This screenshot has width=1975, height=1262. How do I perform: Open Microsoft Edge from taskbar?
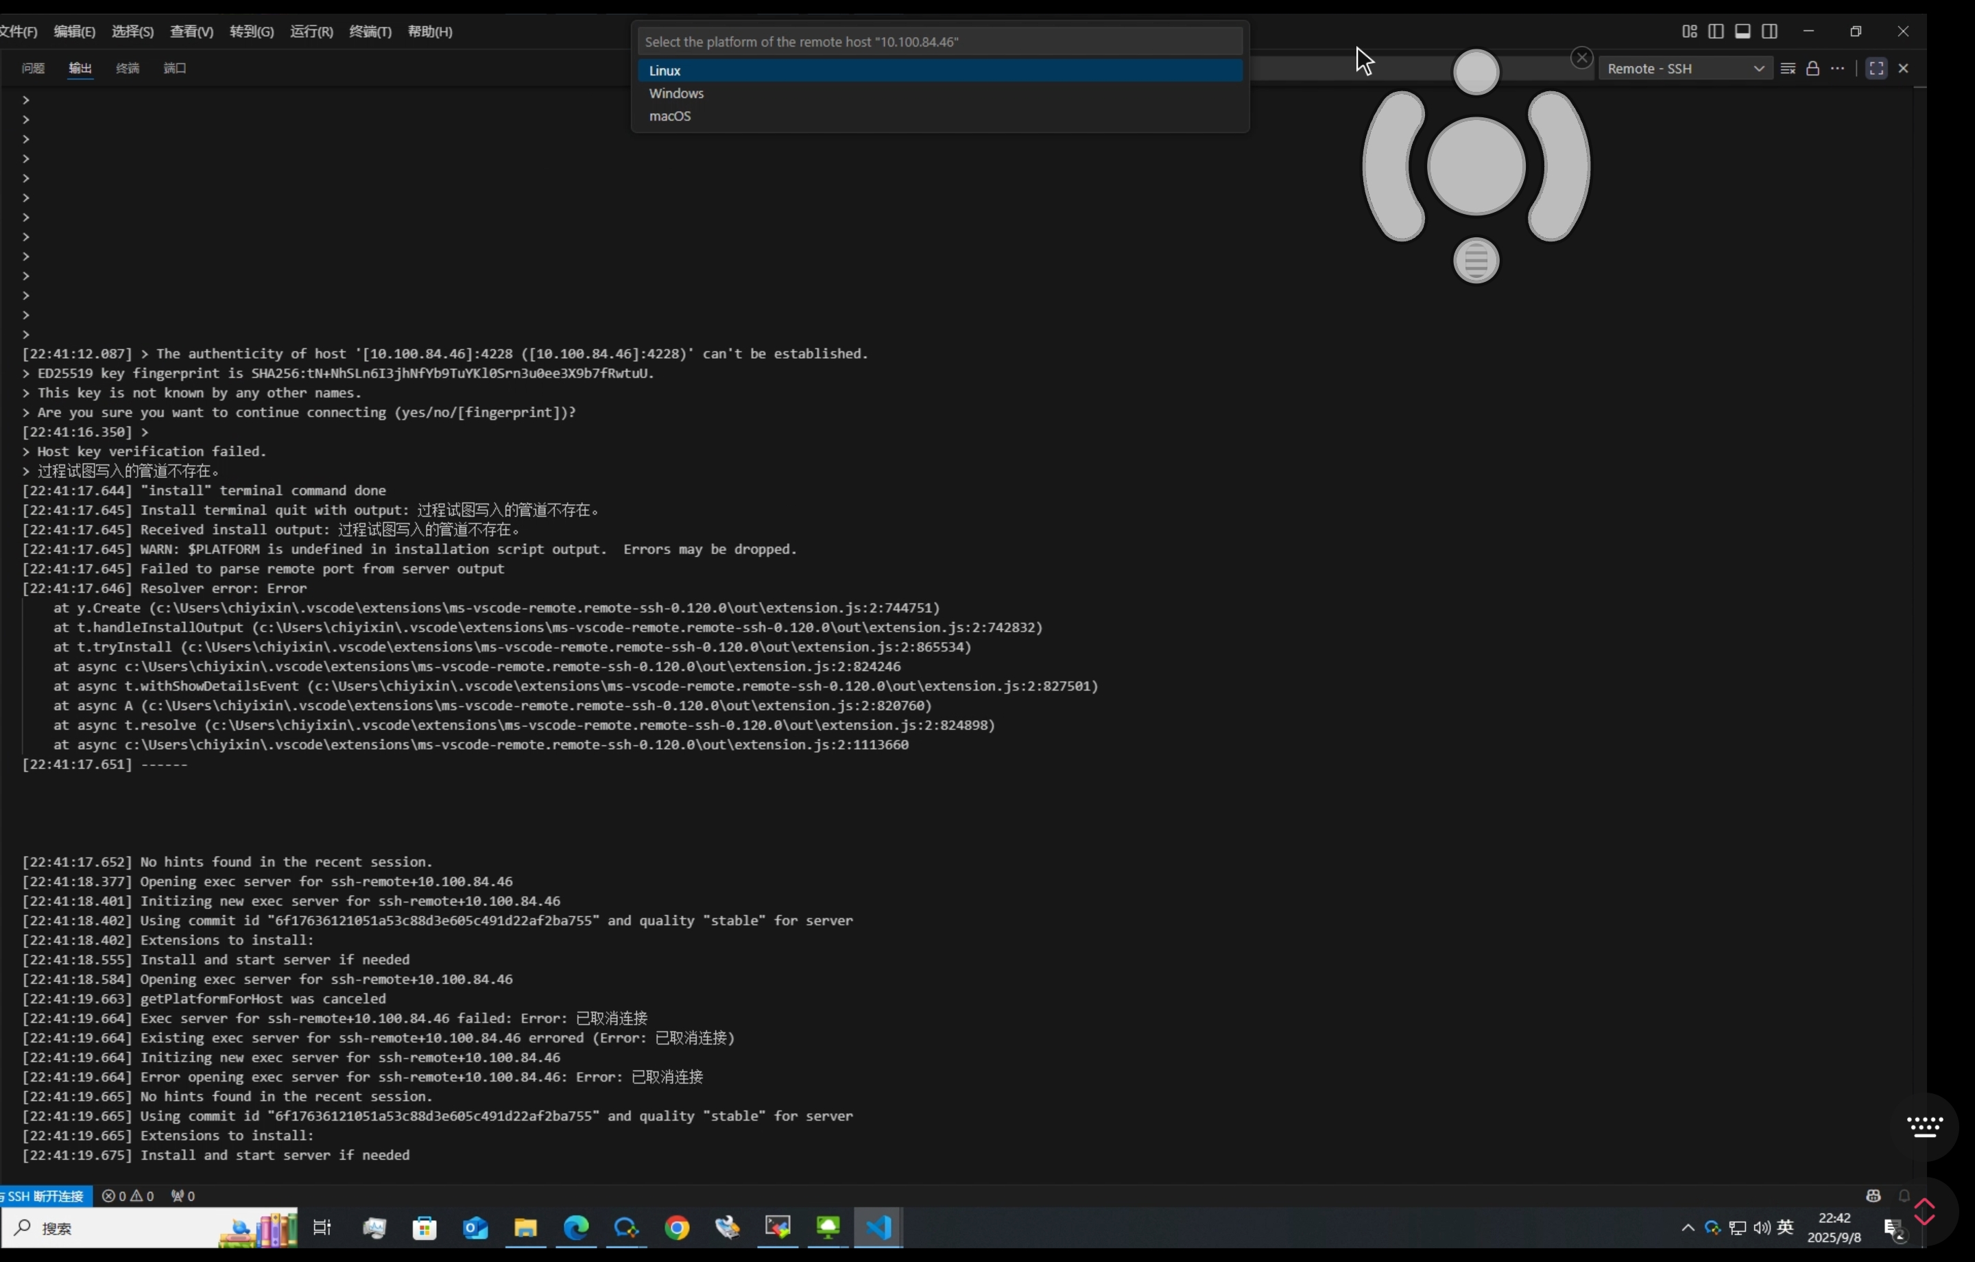576,1228
